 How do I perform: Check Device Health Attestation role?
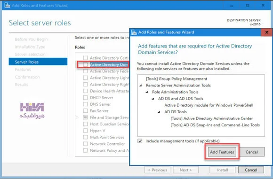click(x=85, y=91)
